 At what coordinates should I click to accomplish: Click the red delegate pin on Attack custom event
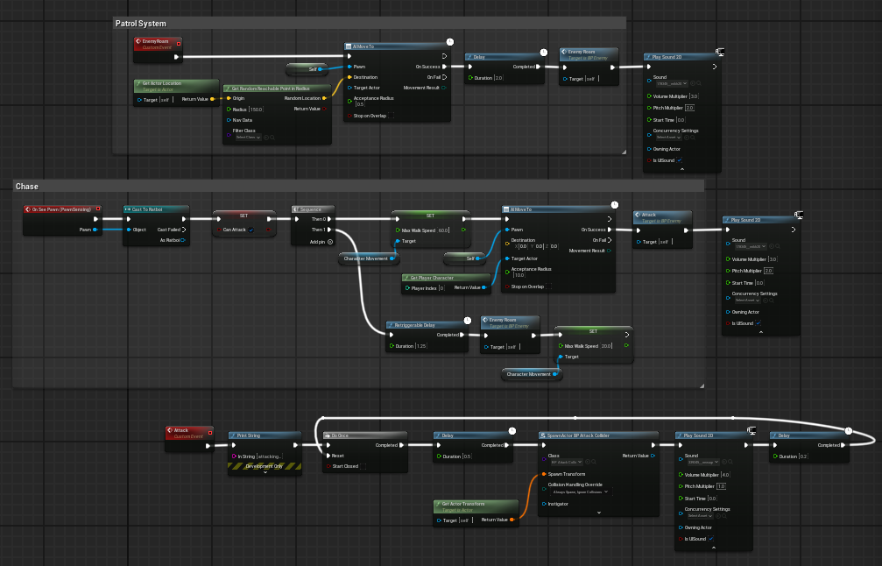coord(210,433)
